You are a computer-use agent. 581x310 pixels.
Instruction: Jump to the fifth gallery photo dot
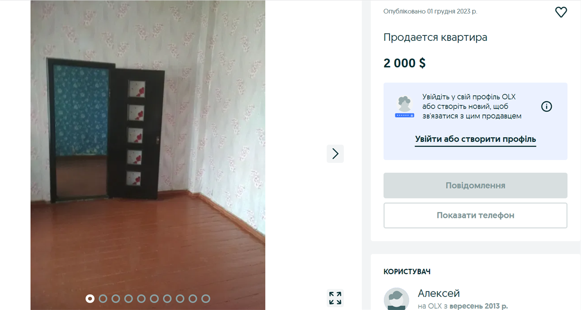pyautogui.click(x=142, y=298)
